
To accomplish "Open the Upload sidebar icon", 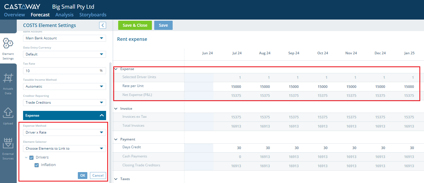I will click(8, 116).
